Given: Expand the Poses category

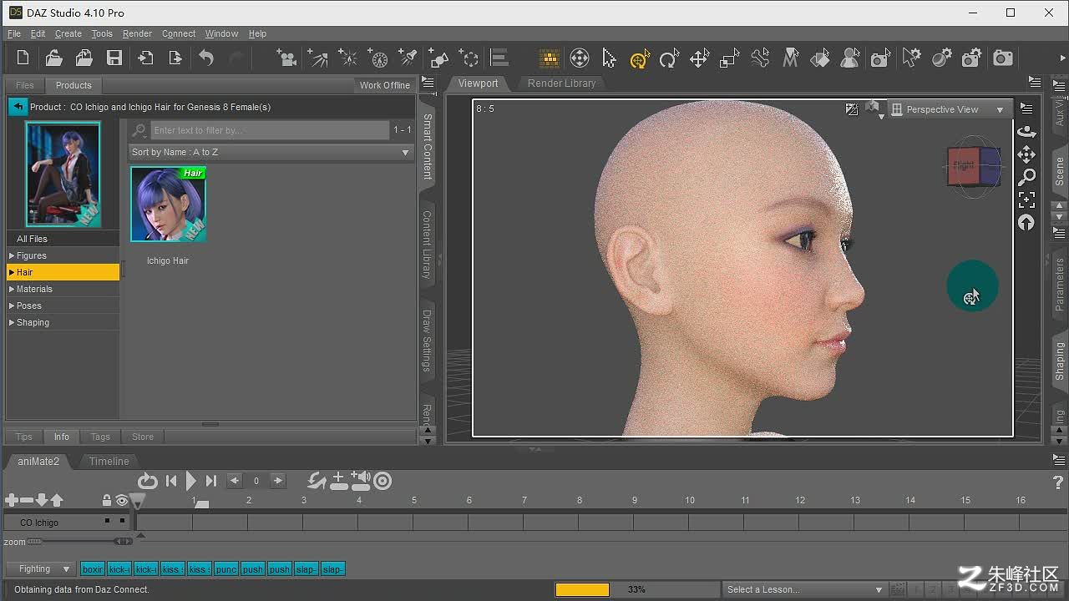Looking at the screenshot, I should (63, 306).
